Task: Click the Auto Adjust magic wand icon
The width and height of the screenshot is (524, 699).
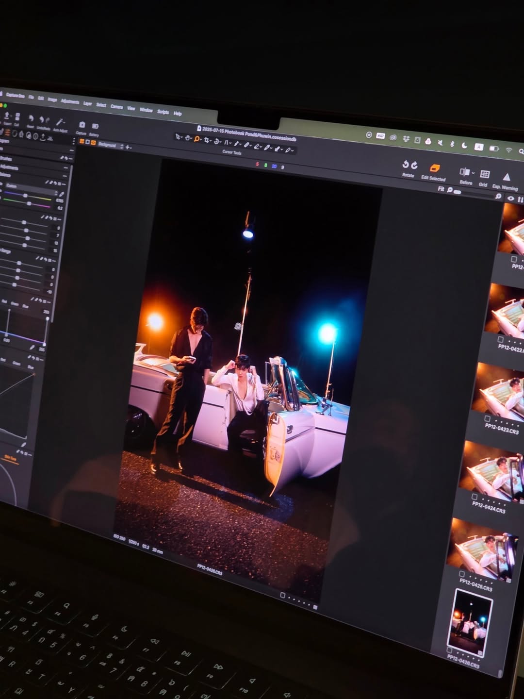Action: pyautogui.click(x=60, y=122)
